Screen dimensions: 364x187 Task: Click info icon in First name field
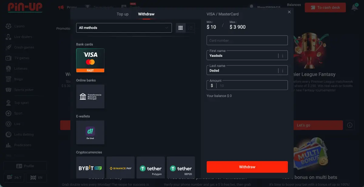coord(283,56)
